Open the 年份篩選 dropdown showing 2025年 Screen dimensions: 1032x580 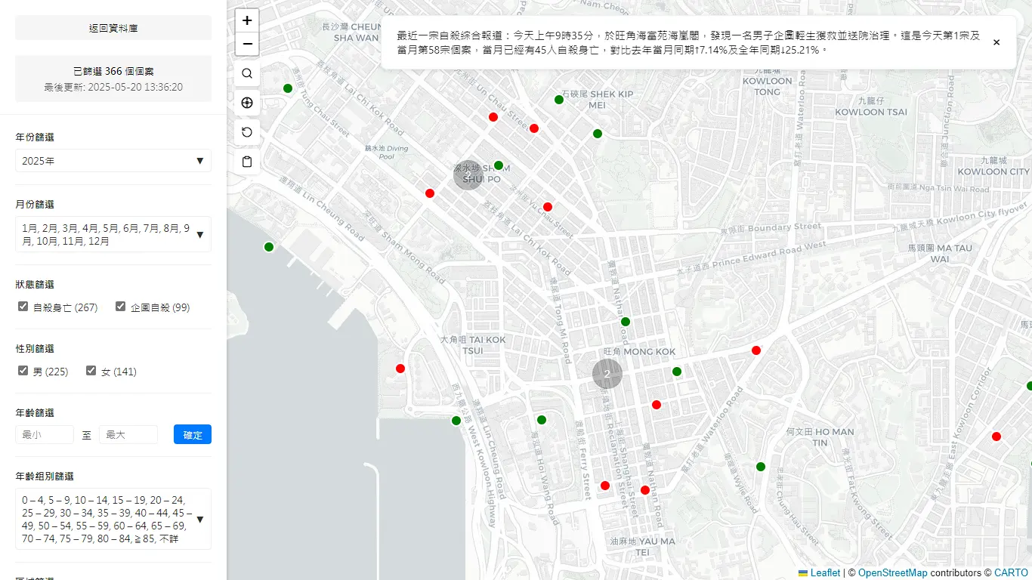(x=113, y=161)
